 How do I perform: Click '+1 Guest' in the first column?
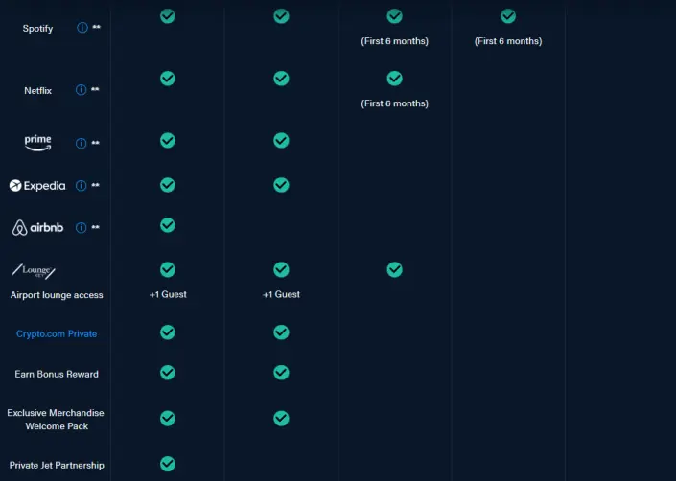click(x=168, y=294)
